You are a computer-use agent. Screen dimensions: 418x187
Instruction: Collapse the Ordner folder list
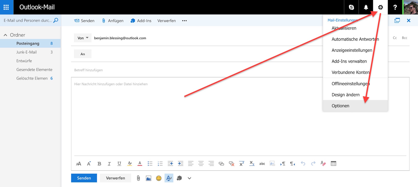click(5, 35)
